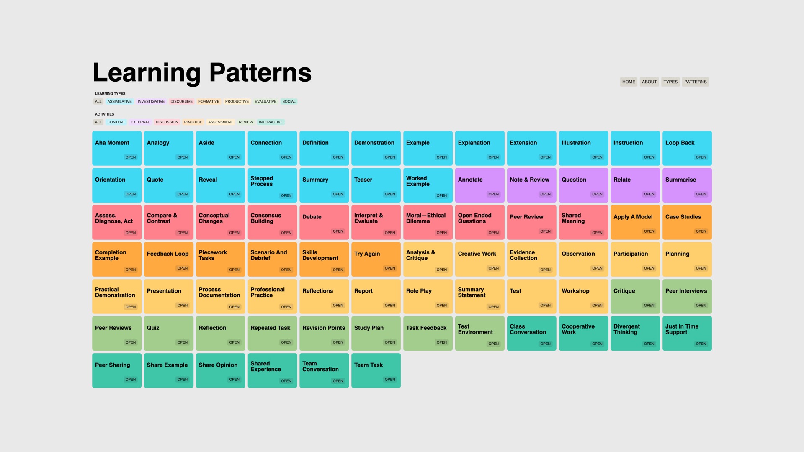Filter by FORMATIVE learning type
The height and width of the screenshot is (452, 804).
point(209,101)
